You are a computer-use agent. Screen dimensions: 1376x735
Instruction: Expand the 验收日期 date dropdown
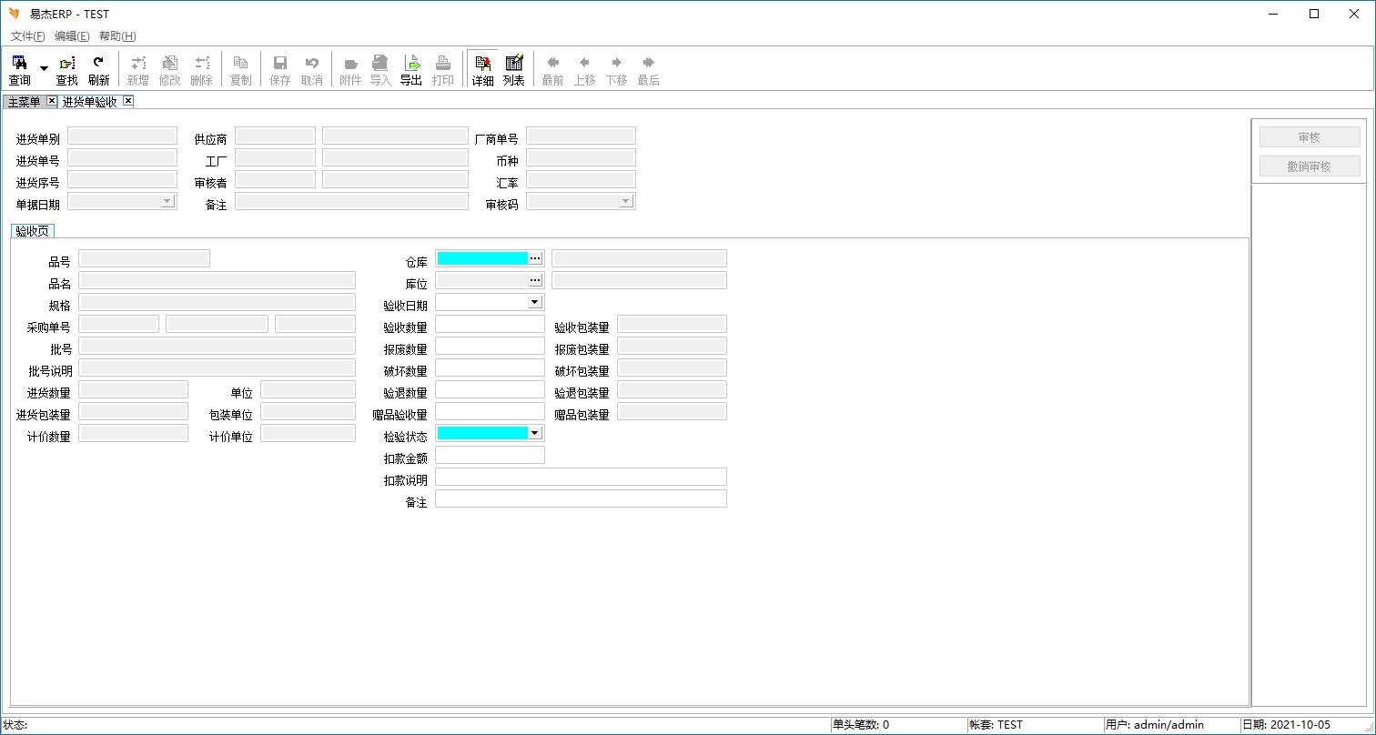click(x=534, y=302)
